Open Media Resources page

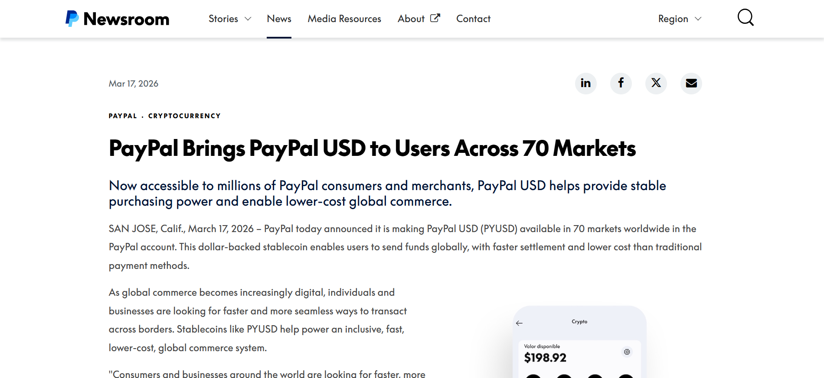[x=344, y=19]
